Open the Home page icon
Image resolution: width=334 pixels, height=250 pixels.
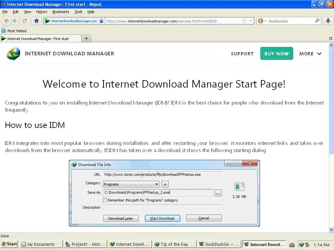click(37, 21)
